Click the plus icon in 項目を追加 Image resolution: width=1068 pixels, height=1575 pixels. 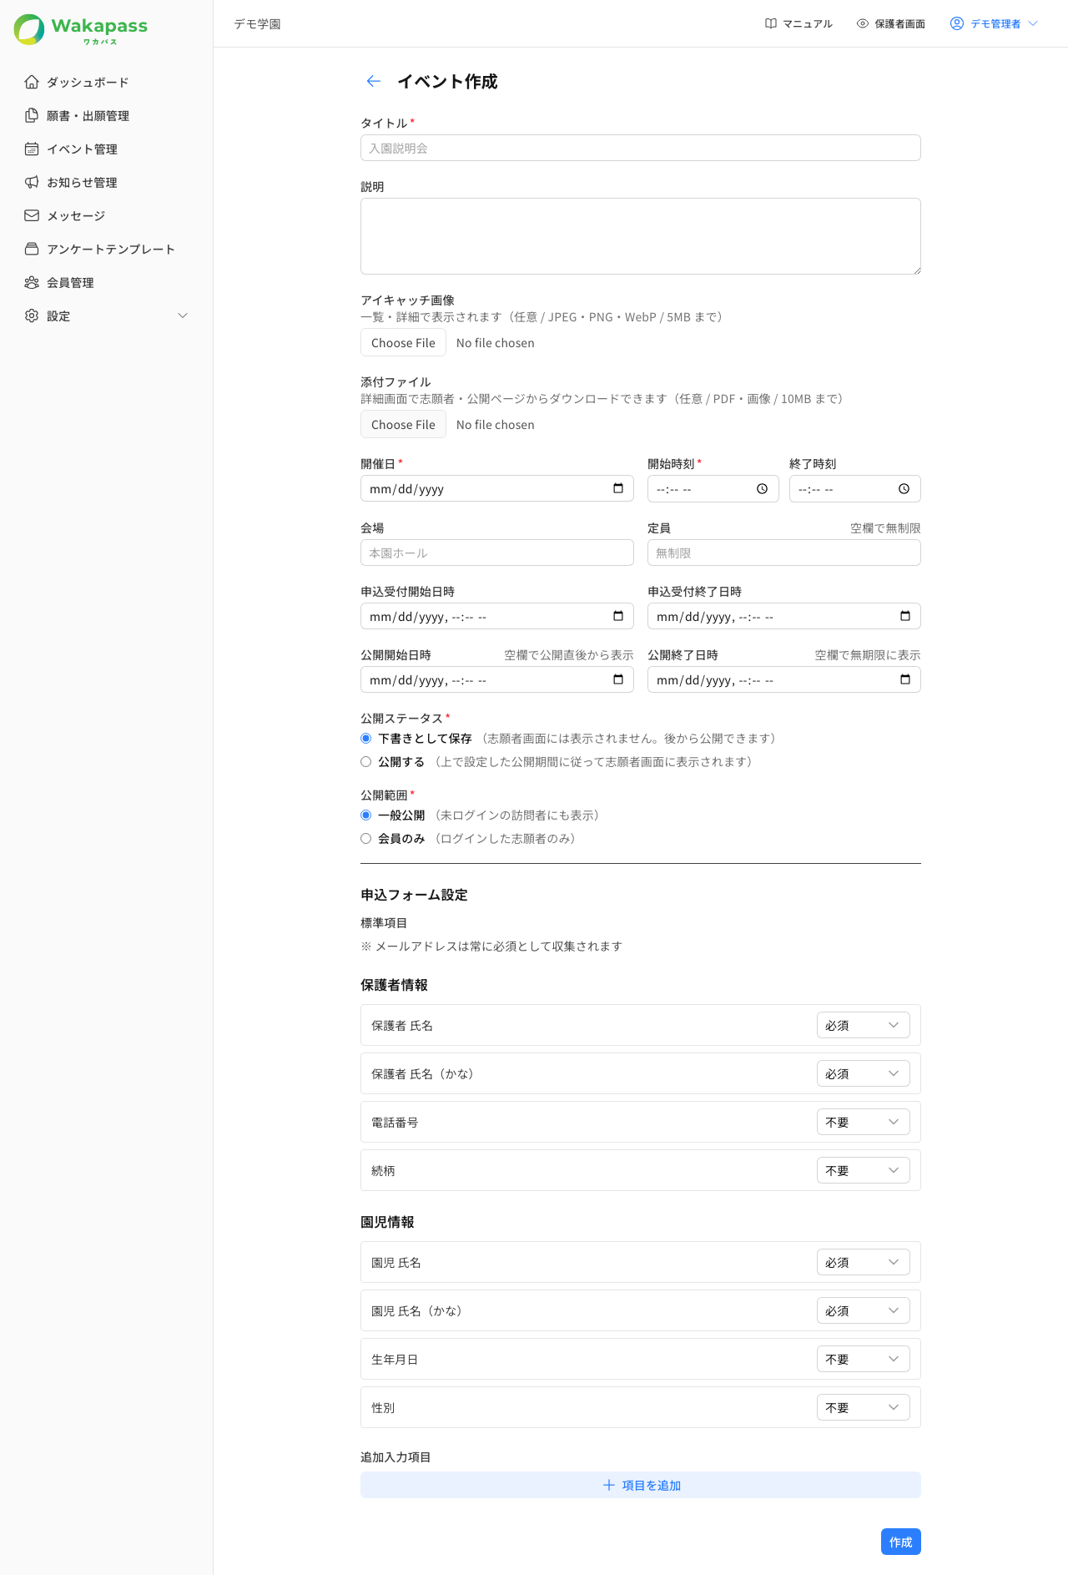(x=609, y=1485)
